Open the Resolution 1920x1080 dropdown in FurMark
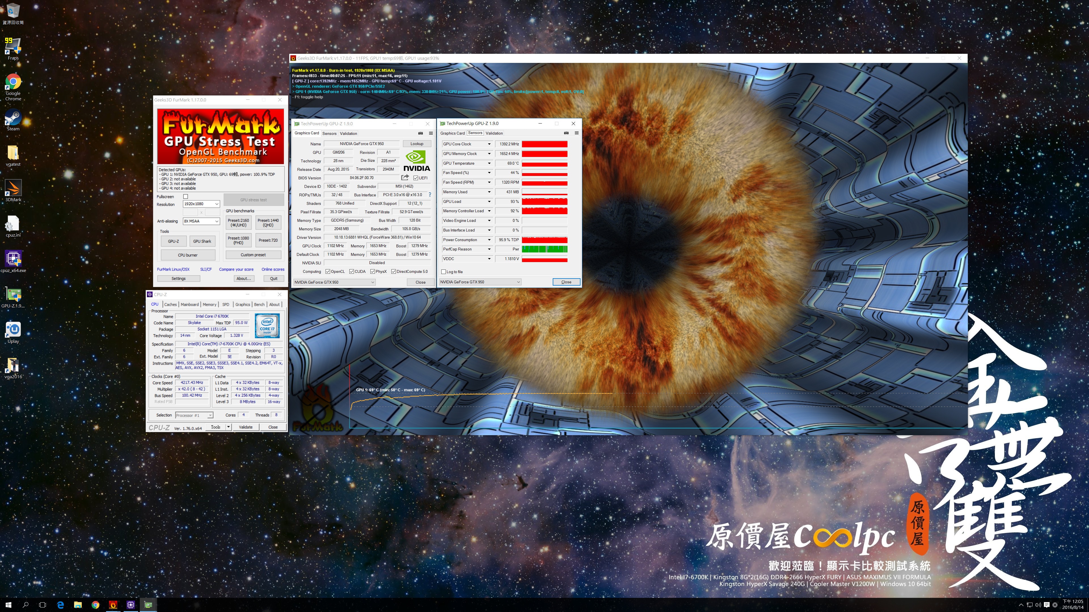Viewport: 1089px width, 612px height. pyautogui.click(x=201, y=204)
